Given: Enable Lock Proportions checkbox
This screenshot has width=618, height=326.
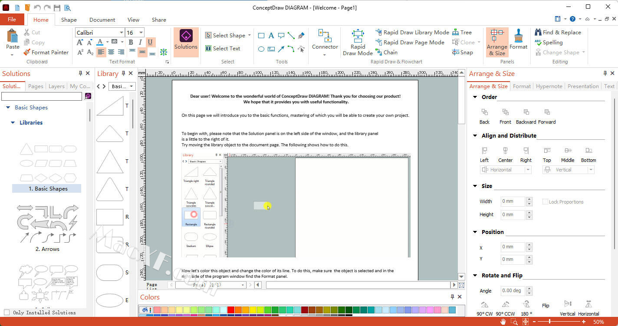Looking at the screenshot, I should point(546,202).
